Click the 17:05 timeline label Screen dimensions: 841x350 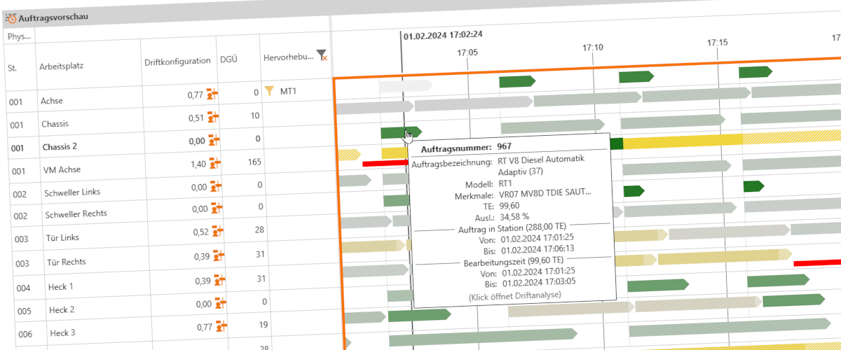click(467, 51)
